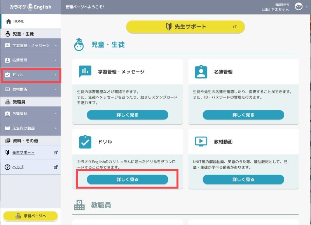The image size is (311, 225).
Task: Click the large clipboard check icon on ドリル card
Action: click(x=85, y=142)
